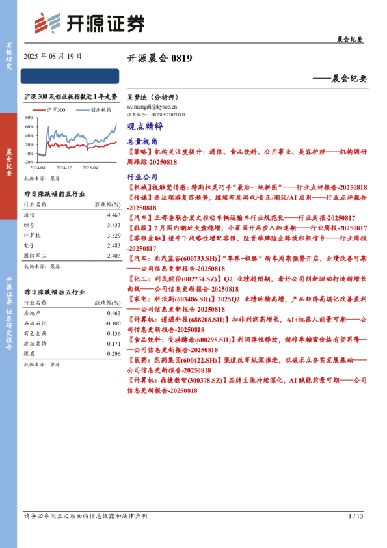Click the title 开源晨会 0819
The width and height of the screenshot is (387, 548).
point(159,58)
